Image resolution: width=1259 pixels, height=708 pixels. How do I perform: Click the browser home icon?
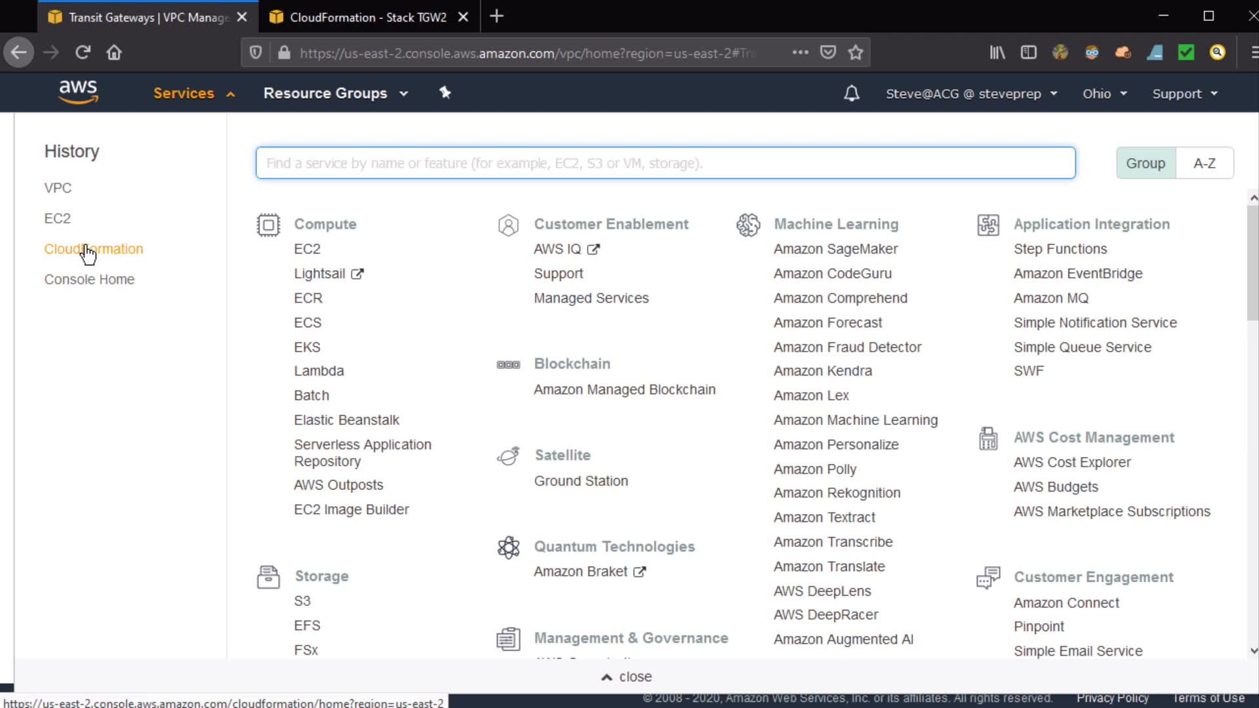pos(114,52)
